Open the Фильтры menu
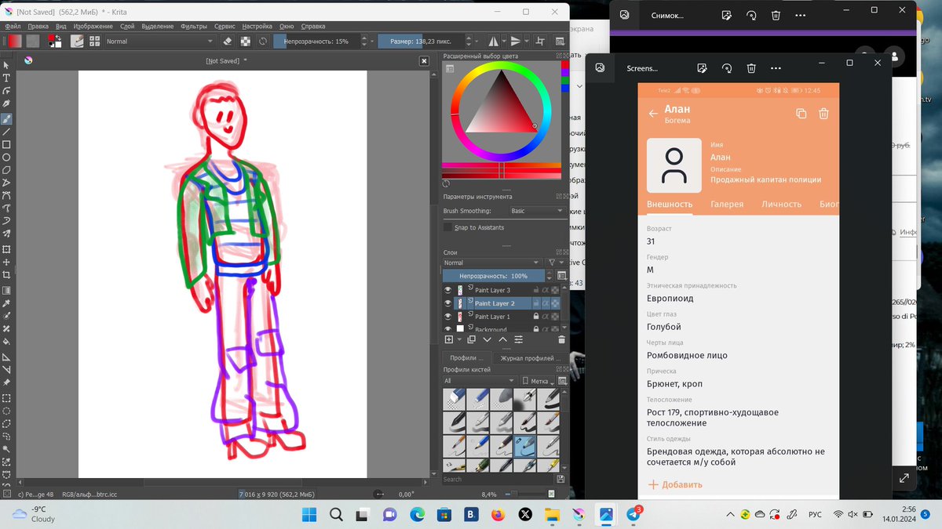Screen dimensions: 942x529 (x=194, y=26)
